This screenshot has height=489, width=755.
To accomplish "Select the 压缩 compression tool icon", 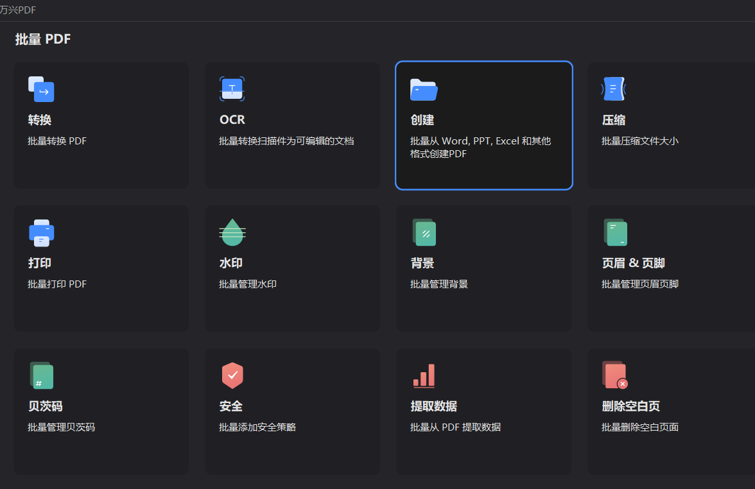I will (614, 89).
